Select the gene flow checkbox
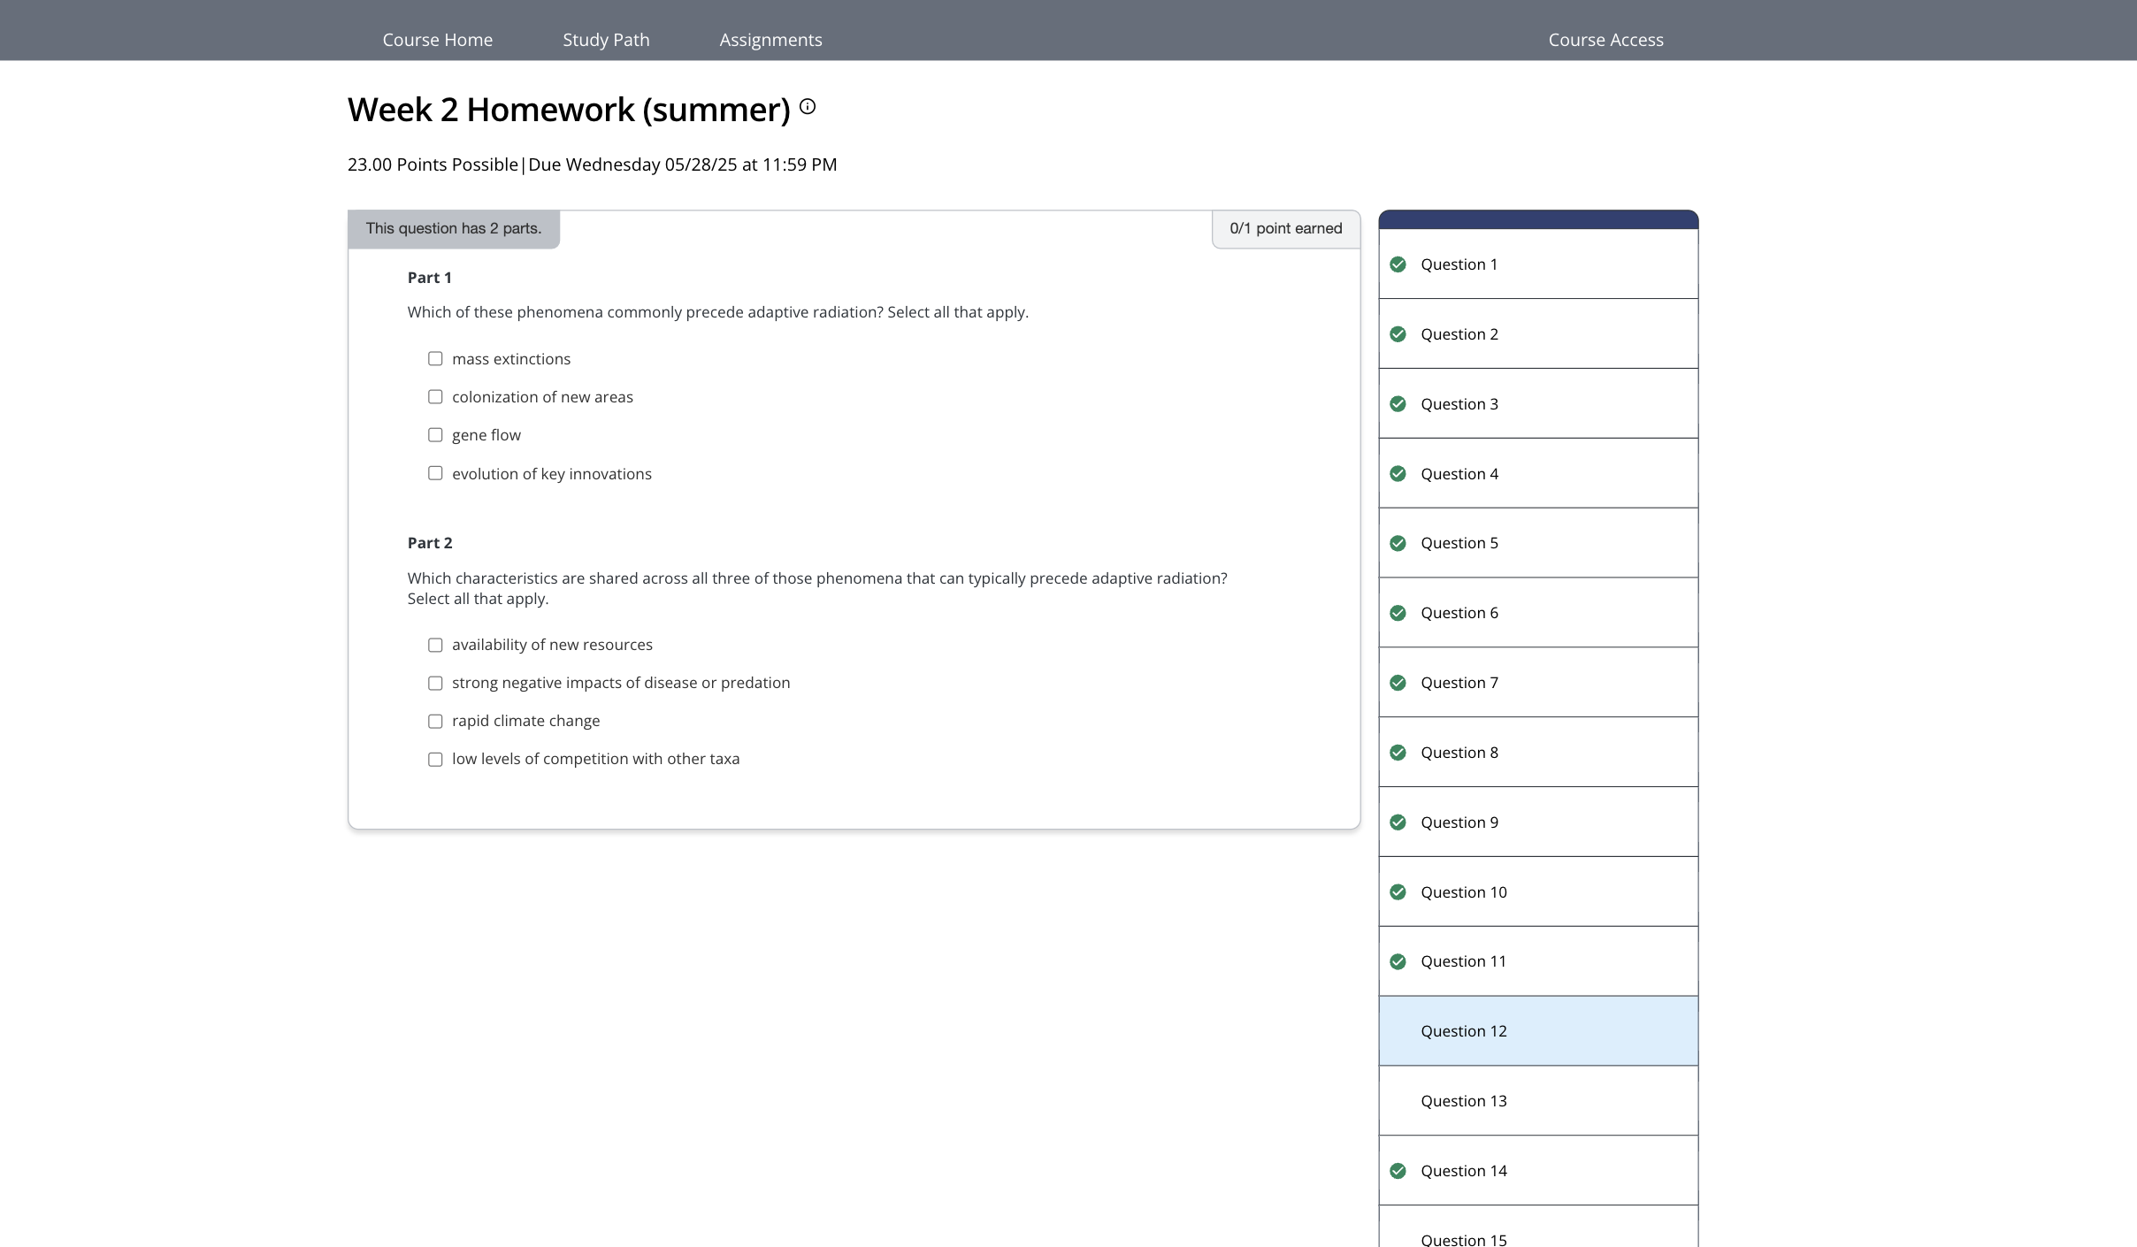The image size is (2137, 1247). tap(435, 435)
